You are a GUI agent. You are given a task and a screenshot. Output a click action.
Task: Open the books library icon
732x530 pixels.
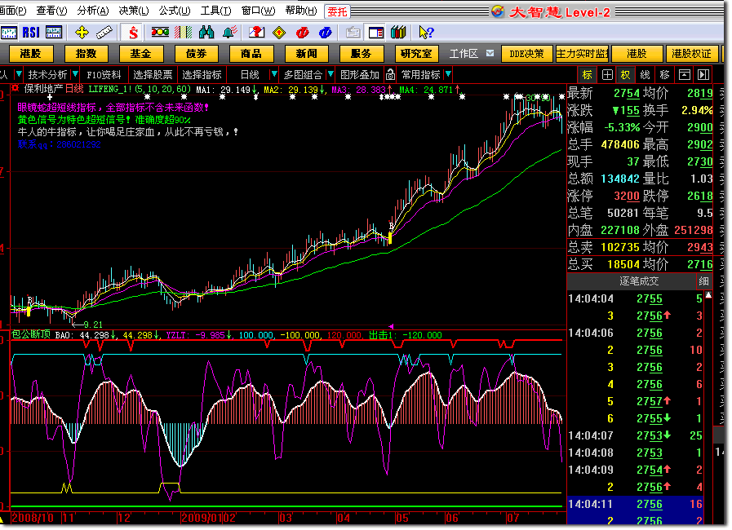pos(398,32)
